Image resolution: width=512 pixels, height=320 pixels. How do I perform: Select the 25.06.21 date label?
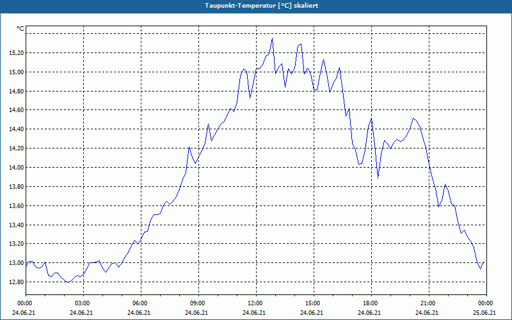point(484,312)
